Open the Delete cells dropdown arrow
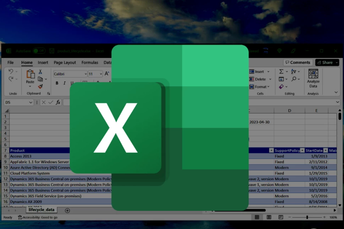344x229 pixels. coord(270,79)
